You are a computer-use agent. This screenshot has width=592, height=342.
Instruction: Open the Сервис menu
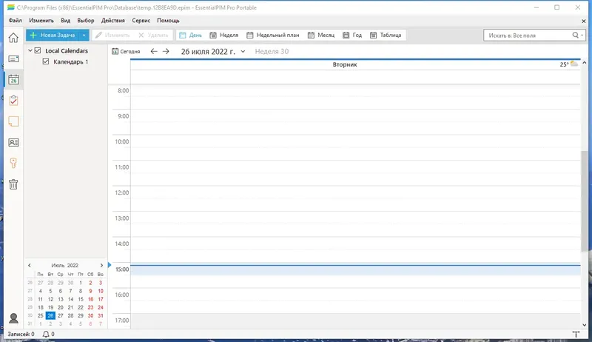point(141,21)
